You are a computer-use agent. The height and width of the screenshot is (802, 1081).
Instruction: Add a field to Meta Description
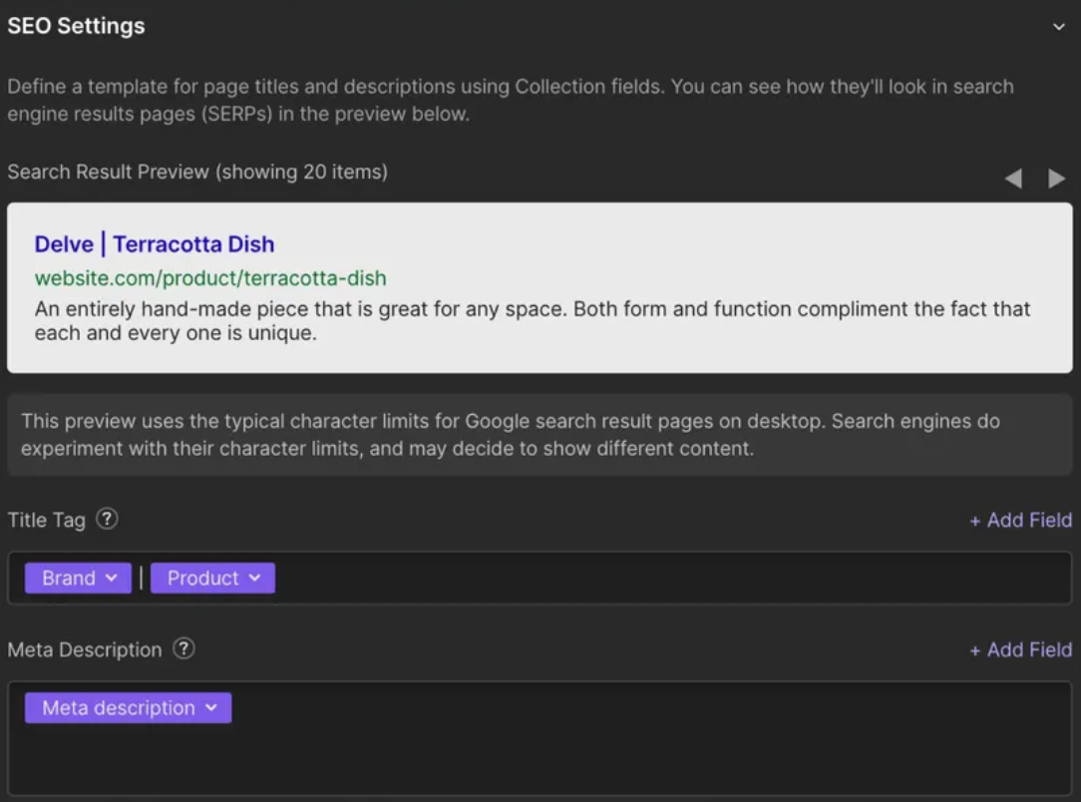click(1020, 649)
